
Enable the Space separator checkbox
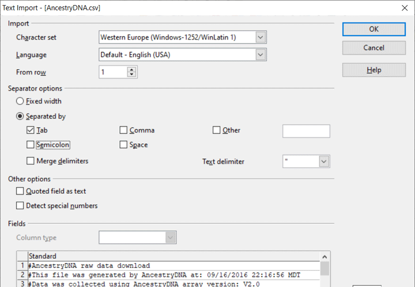pos(123,145)
